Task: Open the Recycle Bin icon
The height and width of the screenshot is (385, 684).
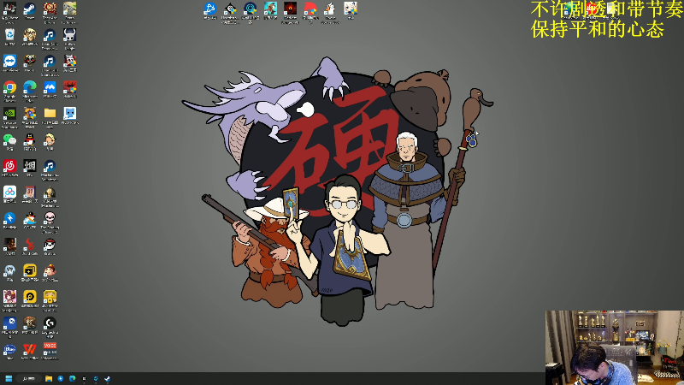Action: 9,35
